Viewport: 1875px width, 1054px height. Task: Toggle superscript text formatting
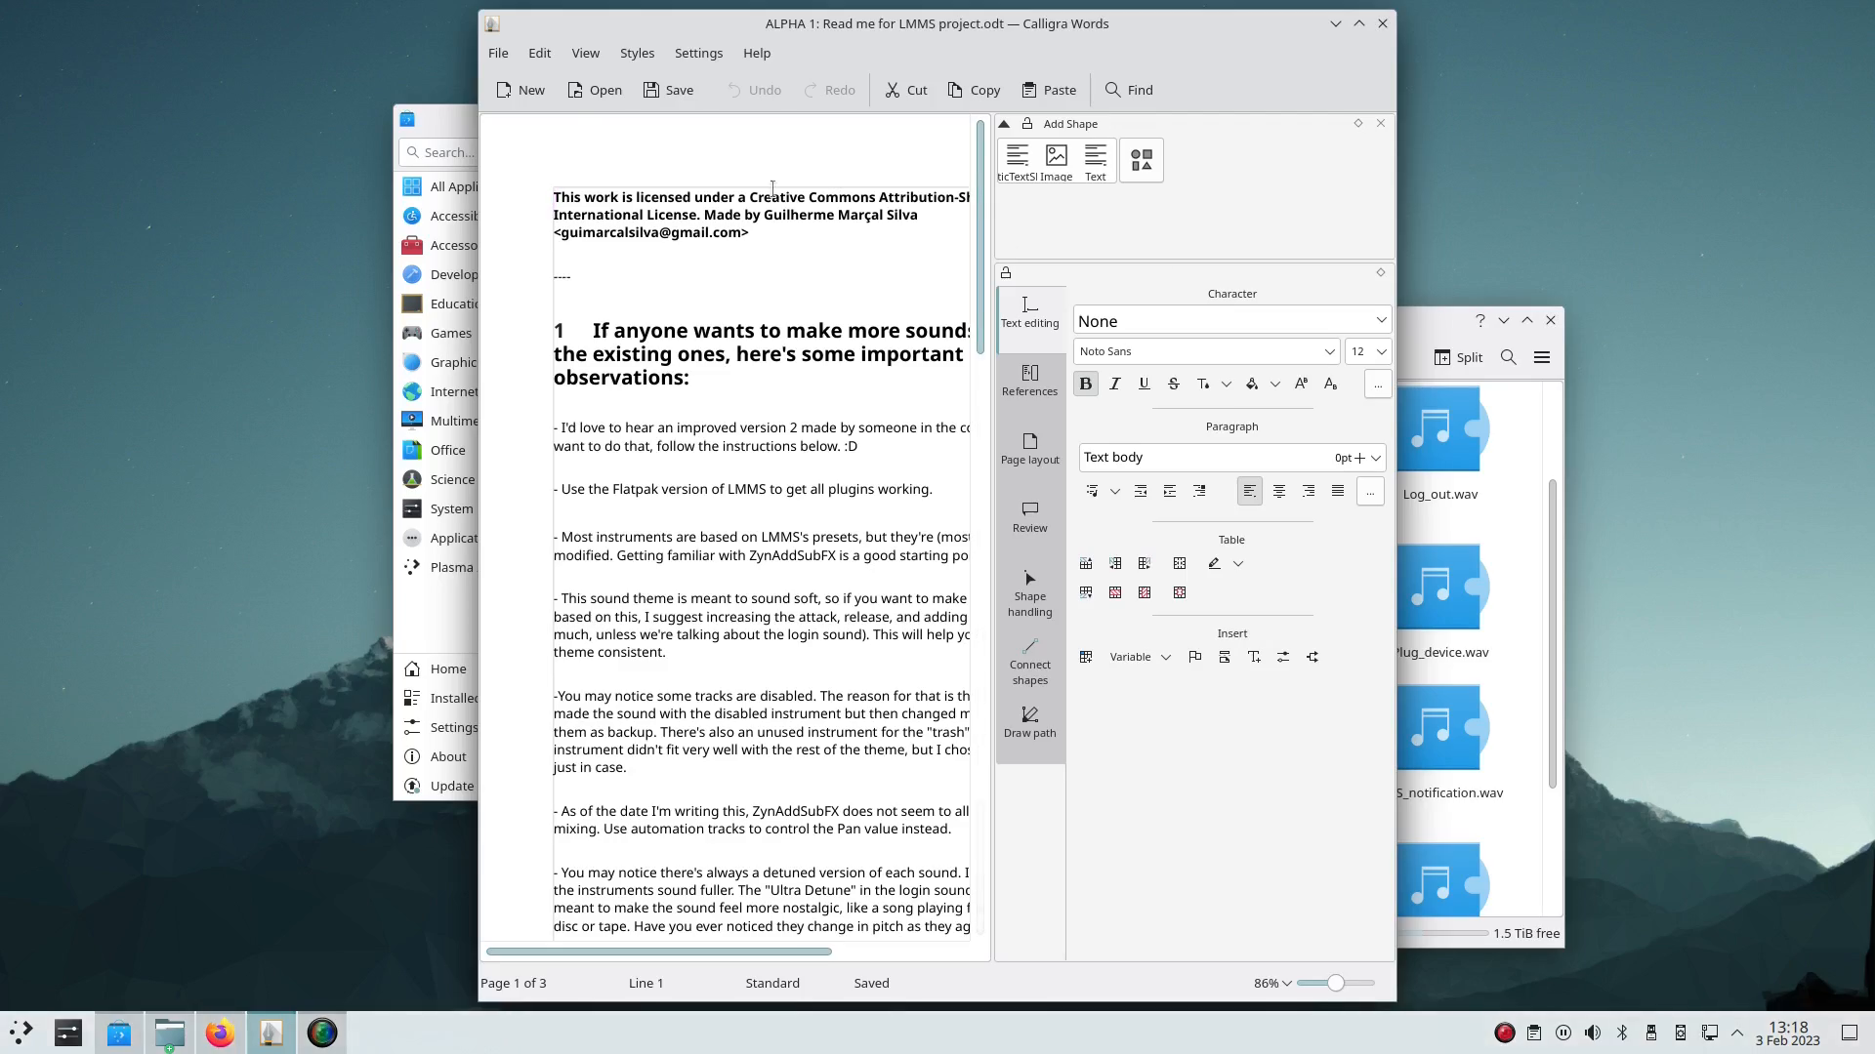1302,384
